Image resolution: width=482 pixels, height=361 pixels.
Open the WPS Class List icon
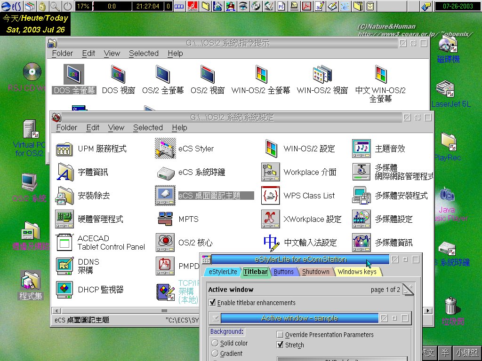[x=270, y=196]
